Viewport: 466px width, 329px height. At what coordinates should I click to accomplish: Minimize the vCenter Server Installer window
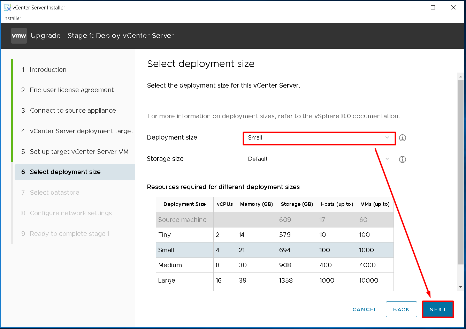pyautogui.click(x=413, y=7)
